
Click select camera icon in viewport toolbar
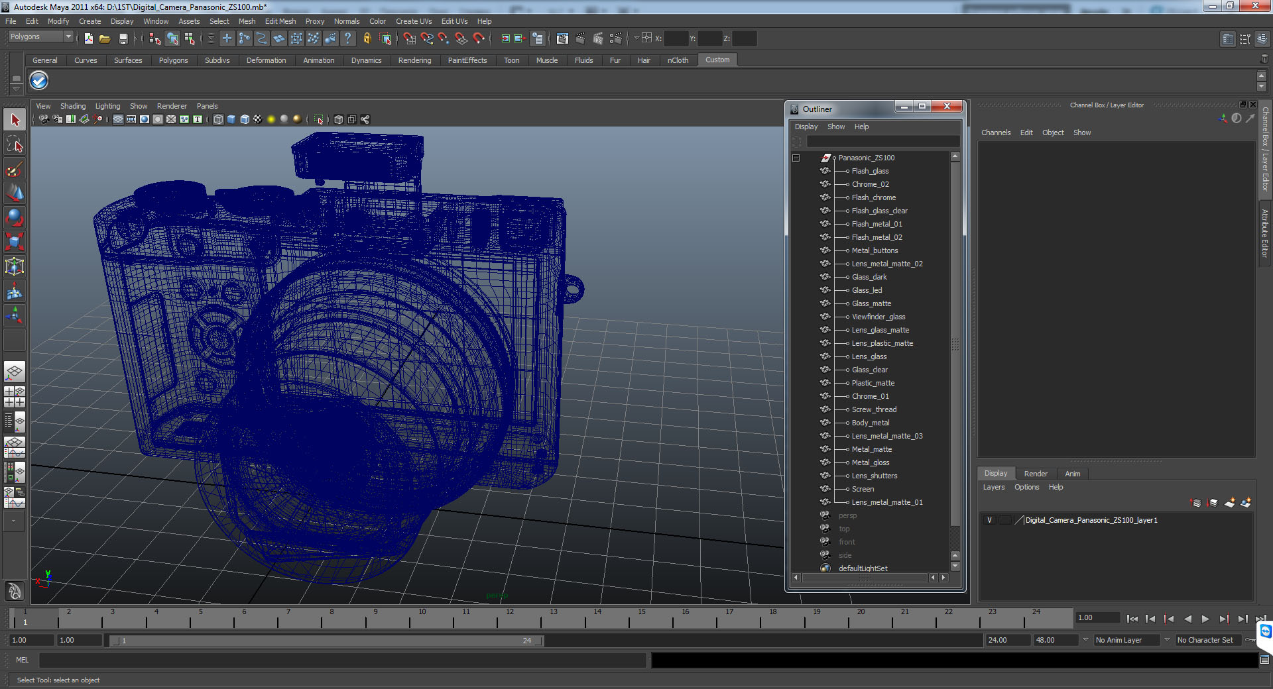coord(43,119)
